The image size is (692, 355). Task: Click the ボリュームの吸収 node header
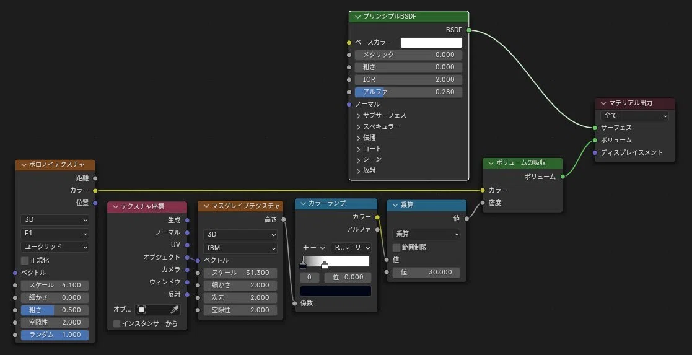[522, 163]
